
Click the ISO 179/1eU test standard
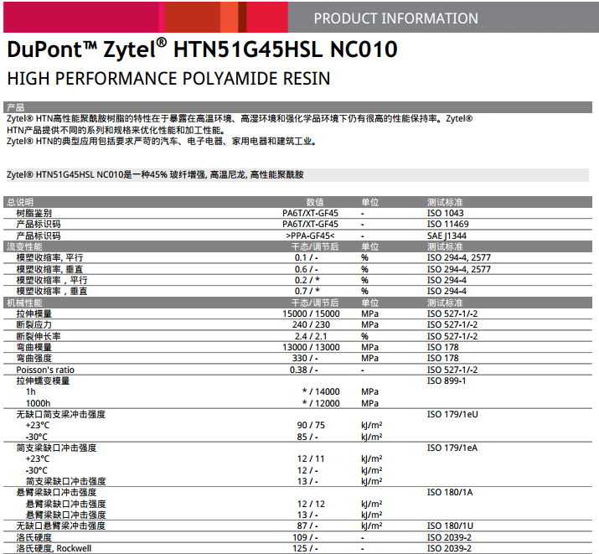(x=452, y=415)
